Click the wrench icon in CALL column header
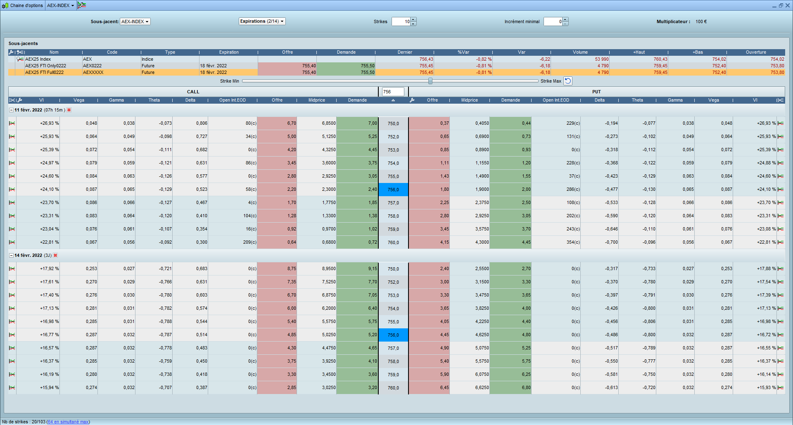This screenshot has height=425, width=793. 19,100
